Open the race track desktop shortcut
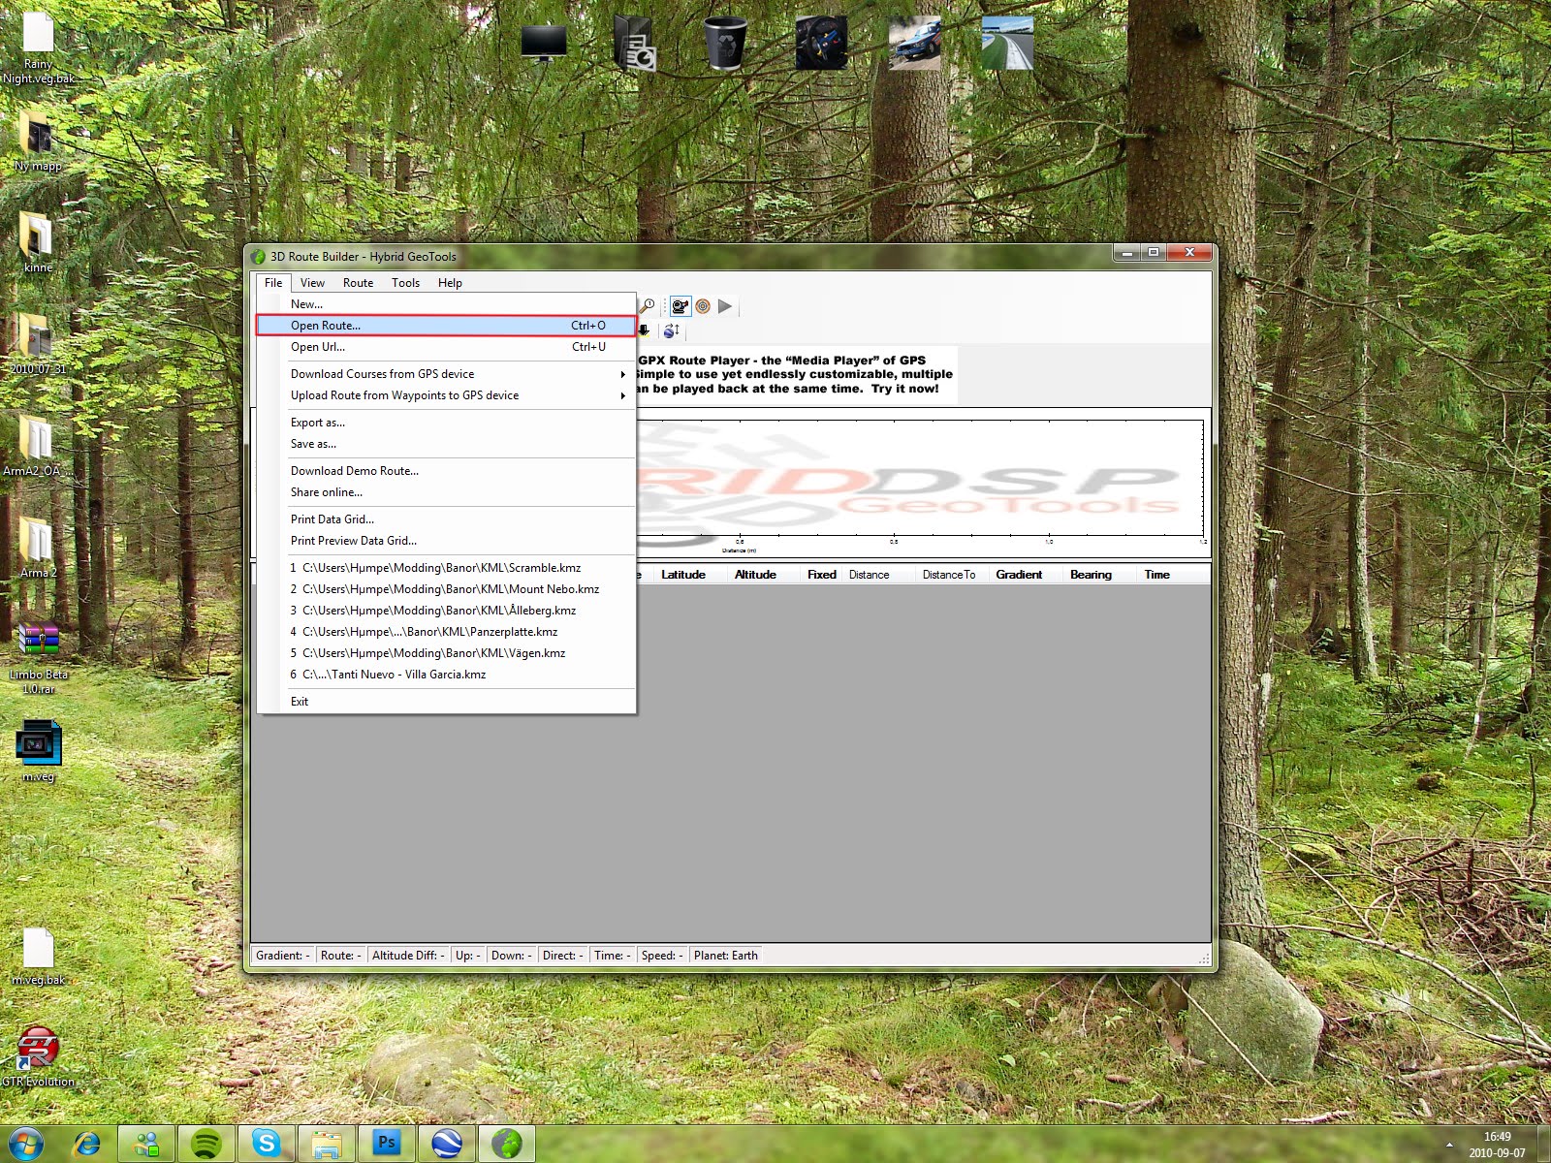1551x1163 pixels. coord(1007,44)
